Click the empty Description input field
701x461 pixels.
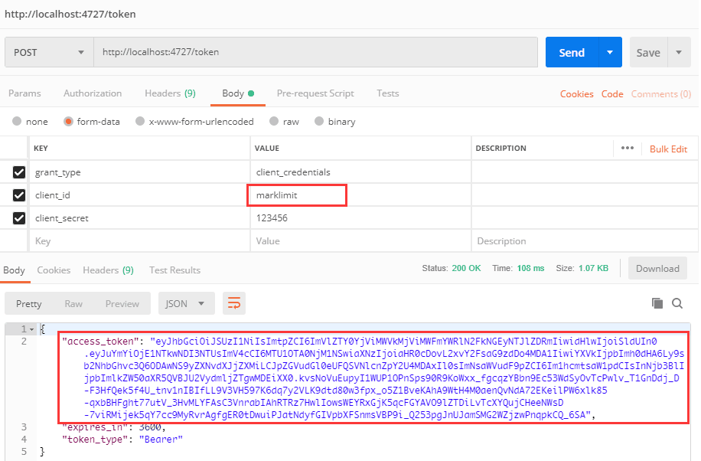pyautogui.click(x=585, y=240)
